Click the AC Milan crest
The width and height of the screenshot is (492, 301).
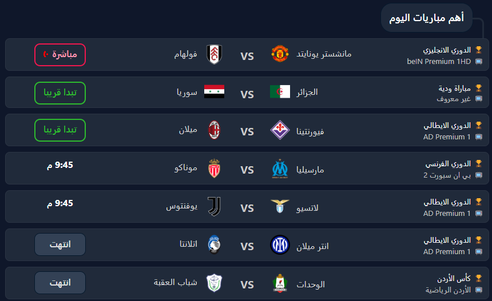[215, 130]
